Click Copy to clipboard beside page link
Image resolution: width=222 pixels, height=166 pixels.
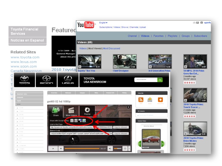121,127
